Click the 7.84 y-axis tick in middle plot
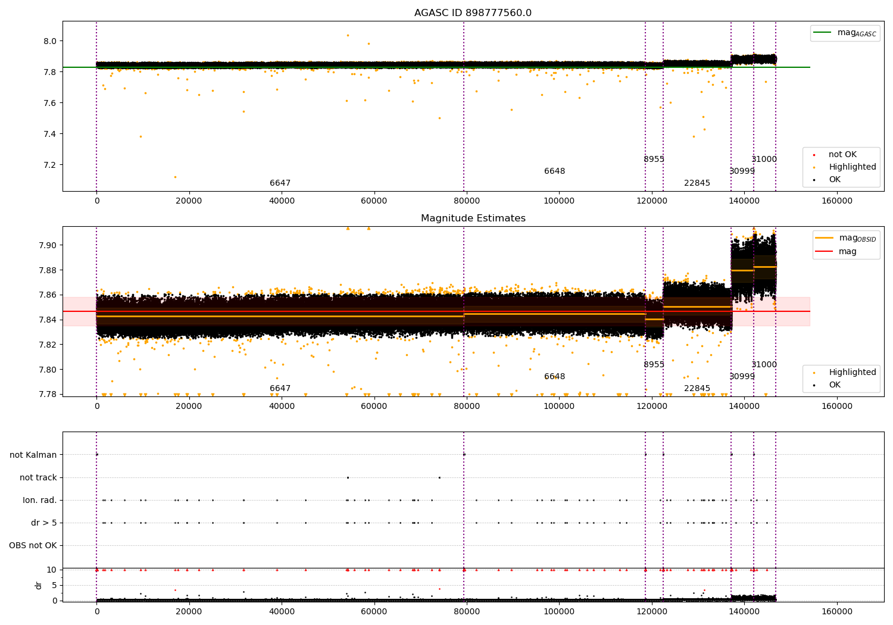 [48, 320]
